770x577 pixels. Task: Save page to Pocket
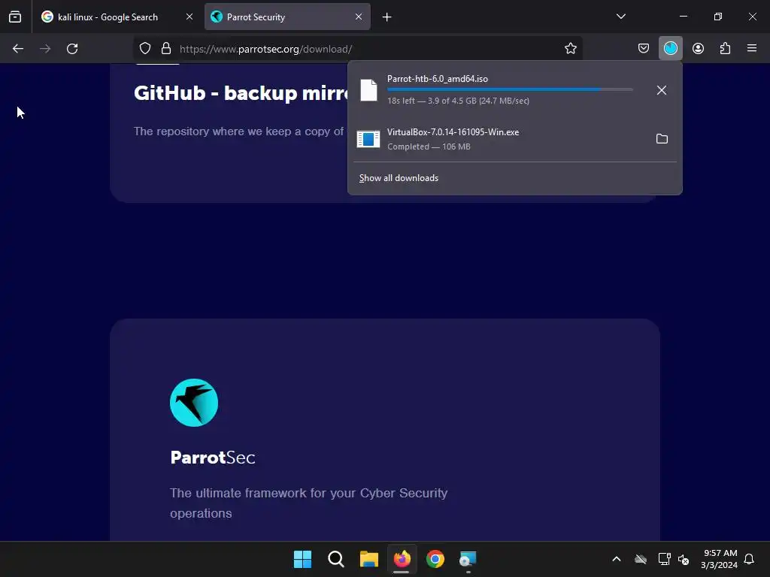pos(644,48)
